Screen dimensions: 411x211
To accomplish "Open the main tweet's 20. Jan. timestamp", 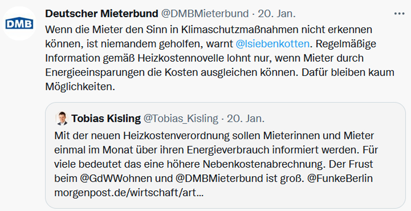I will [277, 13].
